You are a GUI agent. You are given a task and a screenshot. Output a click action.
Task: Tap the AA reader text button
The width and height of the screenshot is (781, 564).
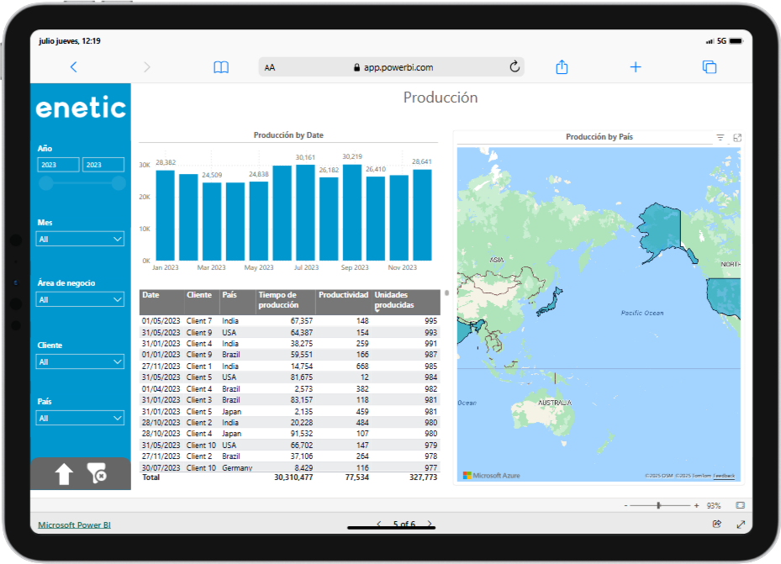pos(270,68)
